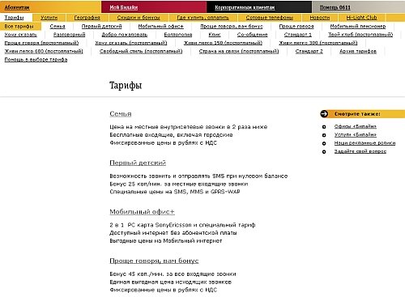Open Услуги «Билайн» in the sidebar

[x=356, y=134]
